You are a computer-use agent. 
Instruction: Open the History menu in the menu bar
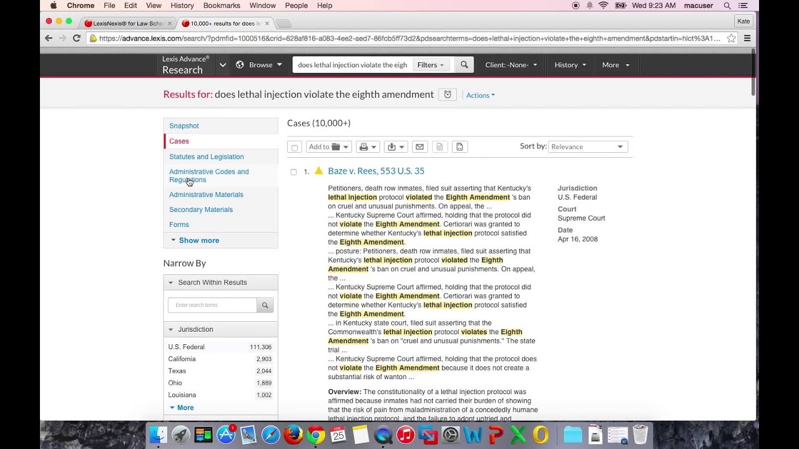point(182,6)
